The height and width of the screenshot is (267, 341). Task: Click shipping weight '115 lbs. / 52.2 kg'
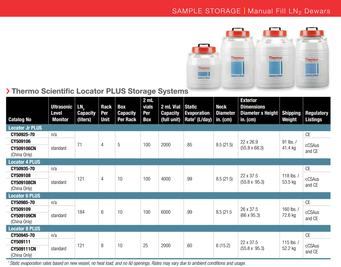pos(290,245)
